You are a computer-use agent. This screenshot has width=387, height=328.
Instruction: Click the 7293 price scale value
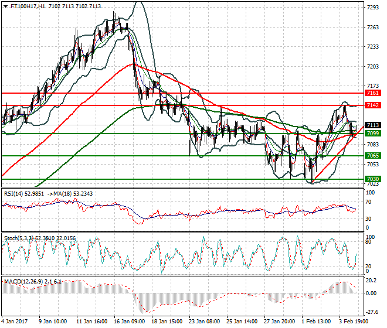tap(373, 8)
